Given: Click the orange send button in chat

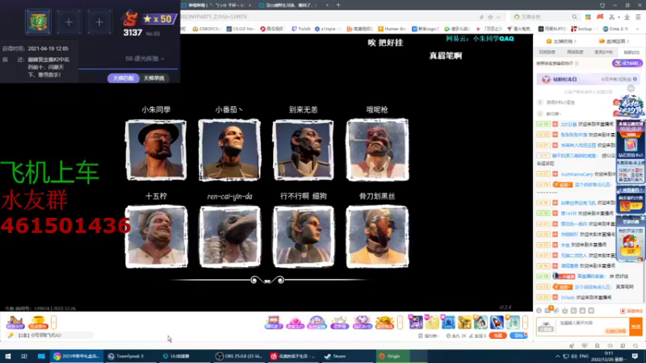Looking at the screenshot, I should click(636, 327).
